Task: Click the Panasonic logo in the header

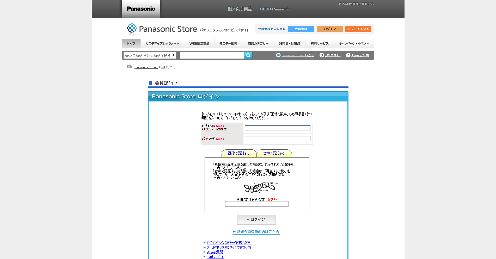Action: (x=141, y=9)
